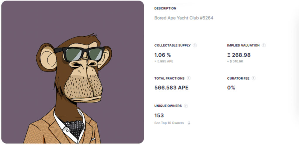Click the COLLECTABLE SUPPLY label

pos(173,45)
